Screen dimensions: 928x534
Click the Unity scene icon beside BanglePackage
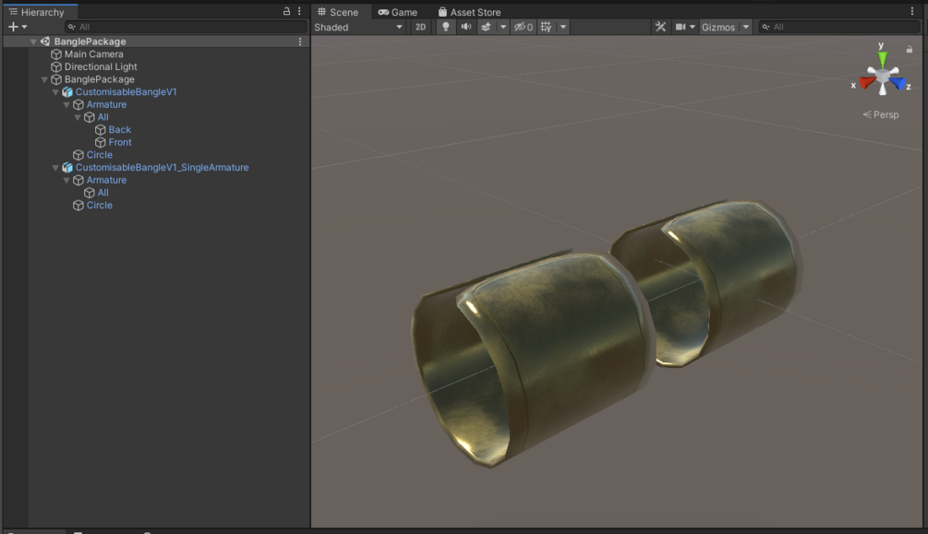pos(45,42)
